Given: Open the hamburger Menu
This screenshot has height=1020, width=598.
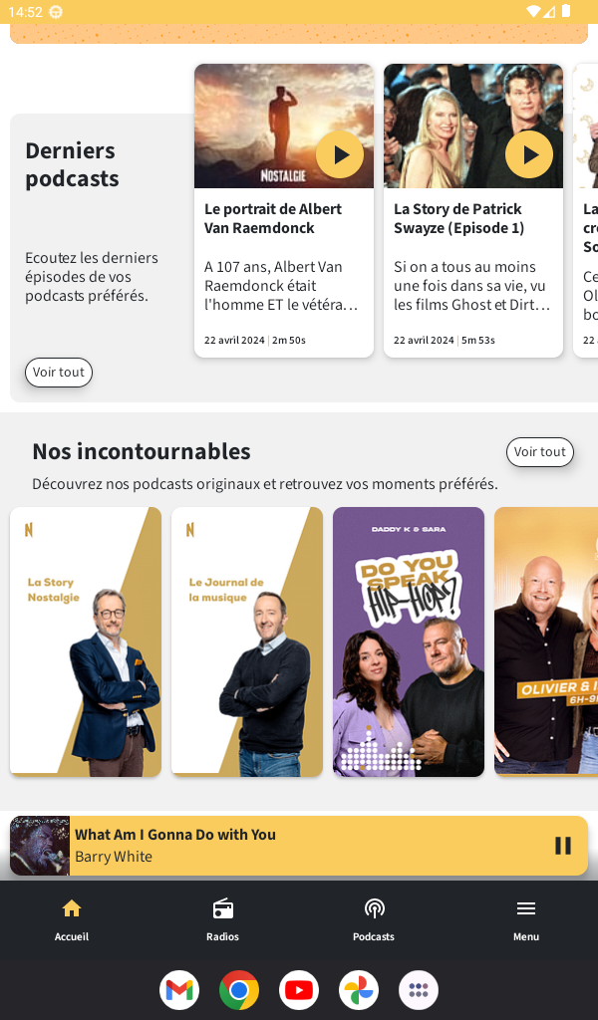Looking at the screenshot, I should tap(526, 919).
